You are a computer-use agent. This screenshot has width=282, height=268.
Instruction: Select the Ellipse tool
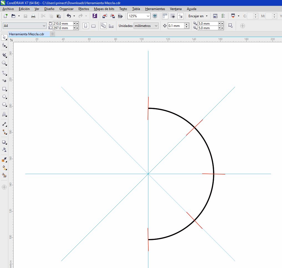(x=4, y=97)
